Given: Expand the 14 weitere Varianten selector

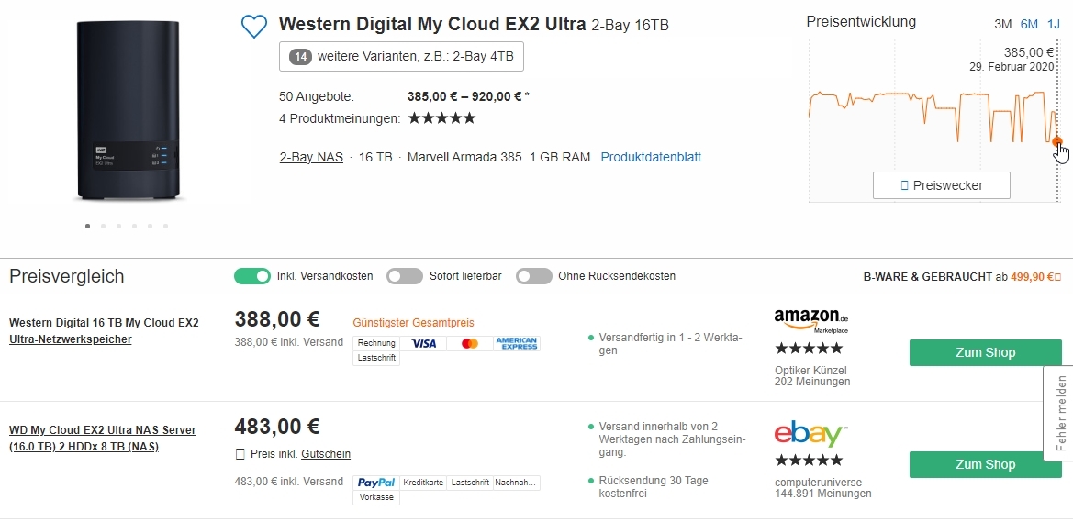Looking at the screenshot, I should [401, 57].
